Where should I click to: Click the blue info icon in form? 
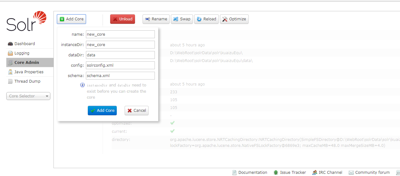tap(82, 85)
